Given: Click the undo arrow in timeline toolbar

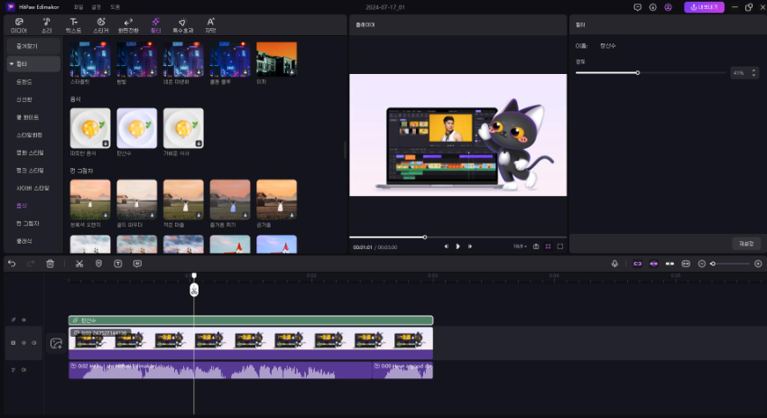Looking at the screenshot, I should 12,264.
